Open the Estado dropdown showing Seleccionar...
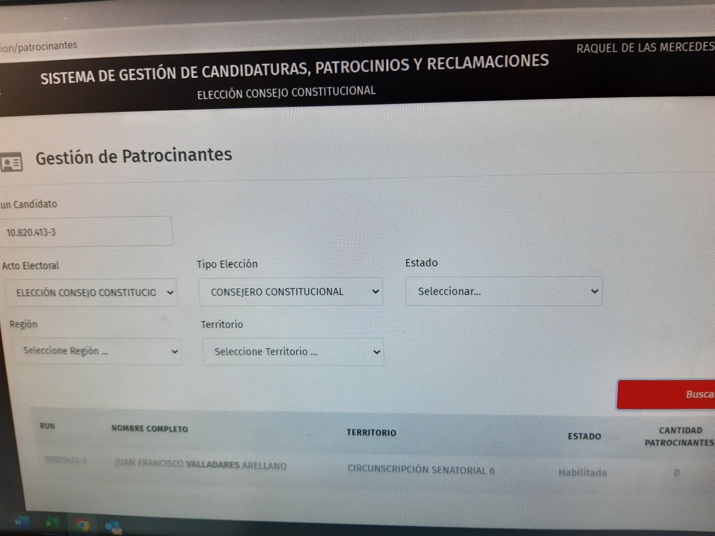Viewport: 715px width, 536px height. coord(503,291)
